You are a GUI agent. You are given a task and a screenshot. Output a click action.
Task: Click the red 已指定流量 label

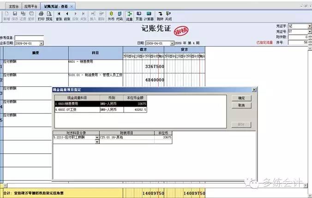(264, 42)
